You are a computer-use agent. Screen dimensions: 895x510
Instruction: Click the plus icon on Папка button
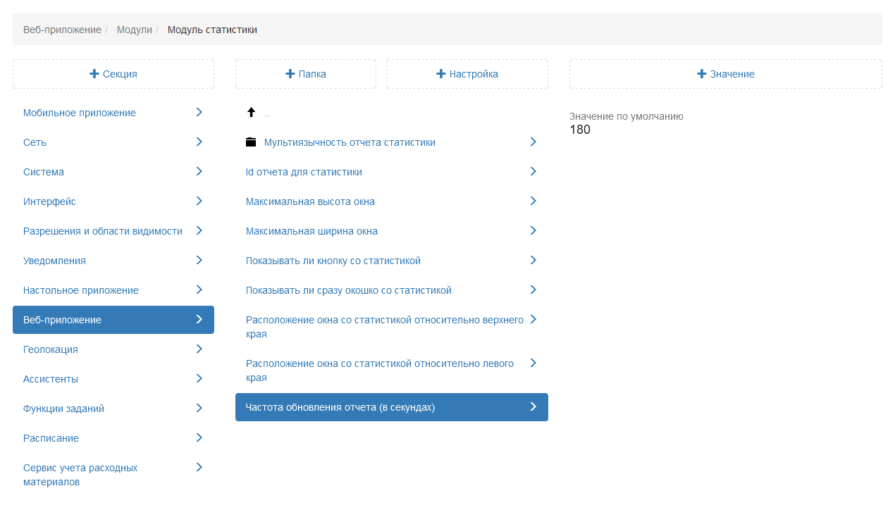pos(290,74)
